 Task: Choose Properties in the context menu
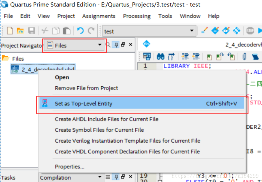[x=142, y=167]
